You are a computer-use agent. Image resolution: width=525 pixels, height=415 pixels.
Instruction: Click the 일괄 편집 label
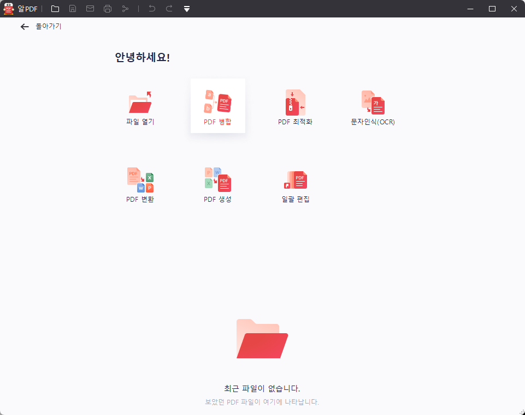pos(296,200)
